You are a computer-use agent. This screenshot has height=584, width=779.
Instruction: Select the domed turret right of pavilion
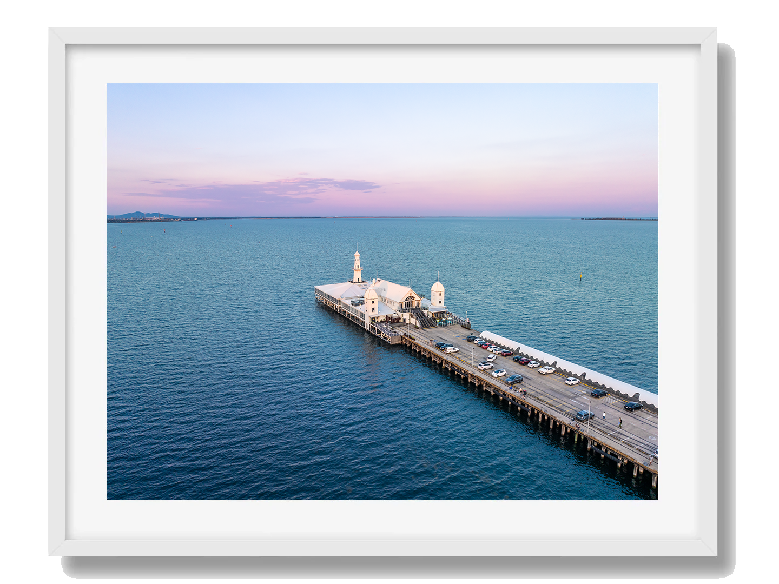tap(437, 294)
